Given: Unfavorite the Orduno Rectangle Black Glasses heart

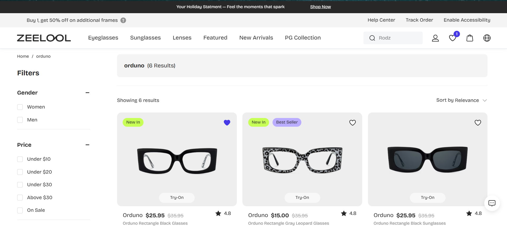Looking at the screenshot, I should click(x=227, y=122).
